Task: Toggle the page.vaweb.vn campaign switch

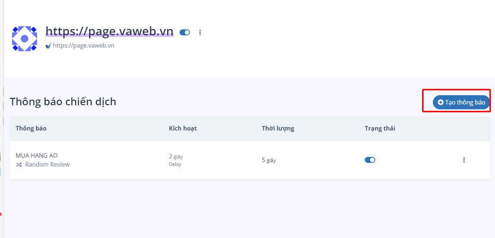Action: click(185, 32)
